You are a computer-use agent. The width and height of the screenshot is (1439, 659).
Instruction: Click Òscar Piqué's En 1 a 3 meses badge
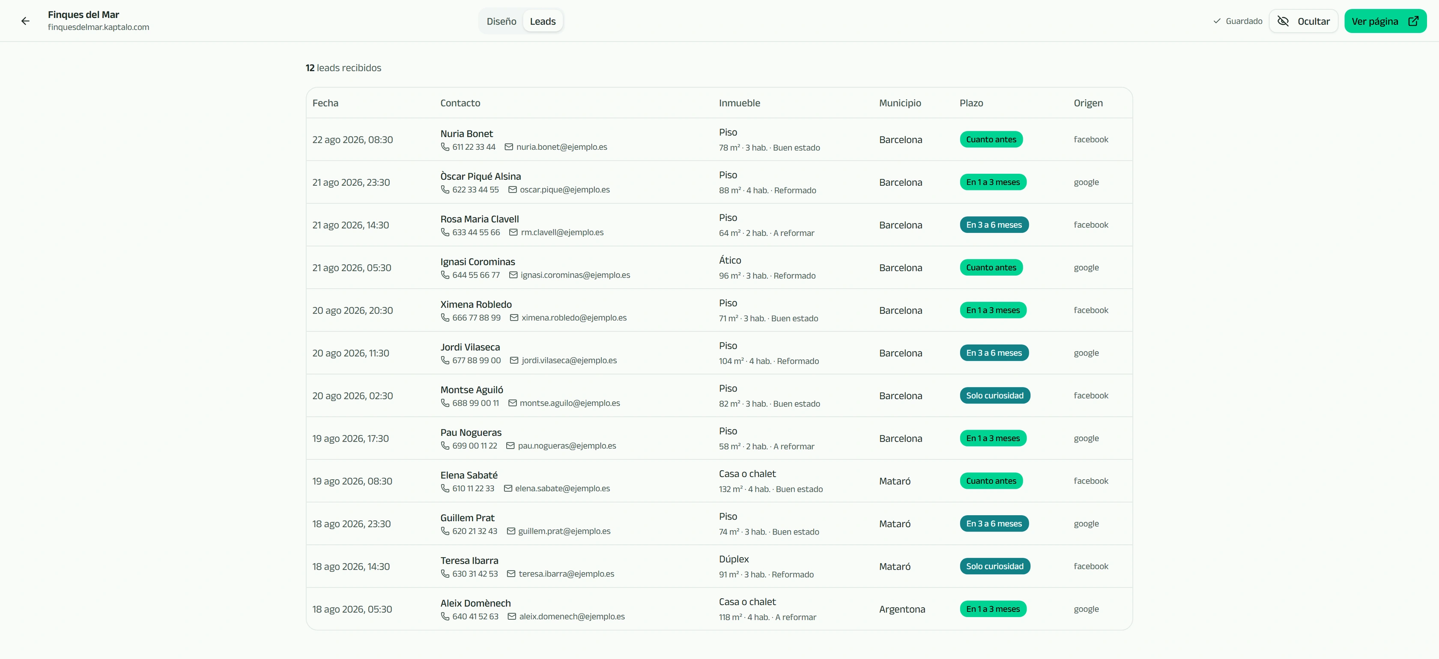(993, 182)
